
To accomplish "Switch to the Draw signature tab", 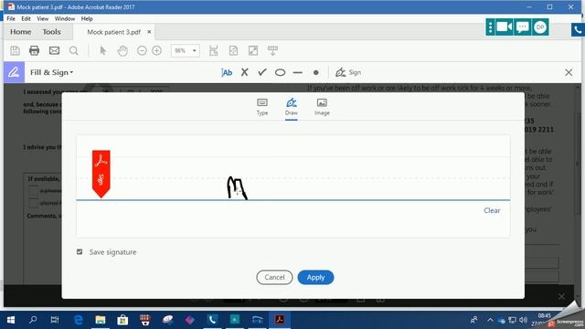I will [292, 107].
